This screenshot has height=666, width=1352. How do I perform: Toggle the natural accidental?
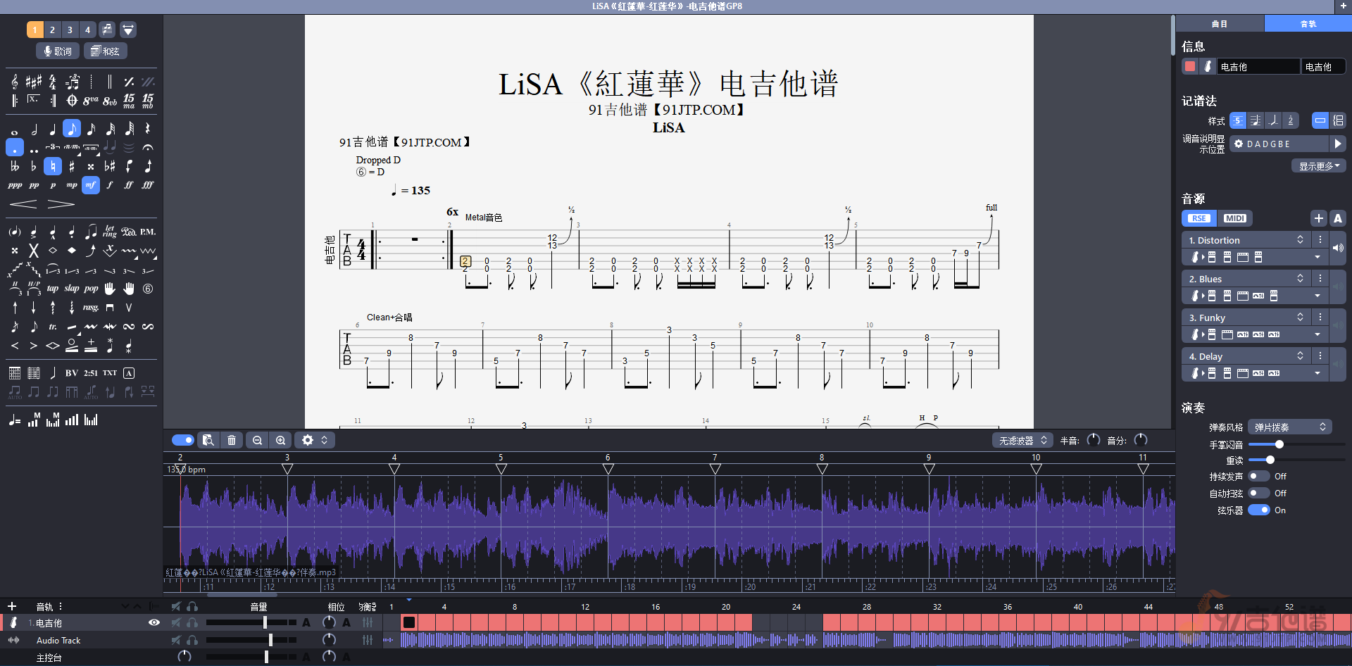point(53,166)
